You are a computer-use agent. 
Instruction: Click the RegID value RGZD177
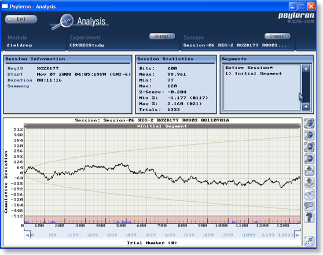(x=48, y=68)
